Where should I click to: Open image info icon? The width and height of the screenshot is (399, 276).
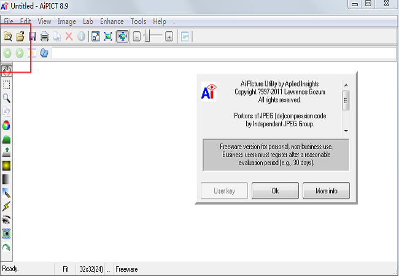coord(82,37)
